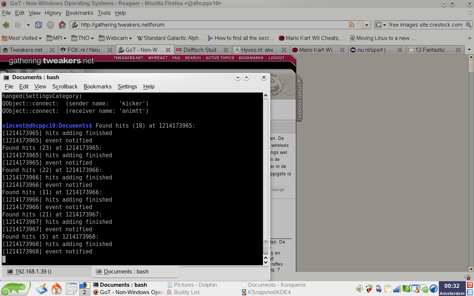Click inside the Firefox URL address field

[214, 25]
